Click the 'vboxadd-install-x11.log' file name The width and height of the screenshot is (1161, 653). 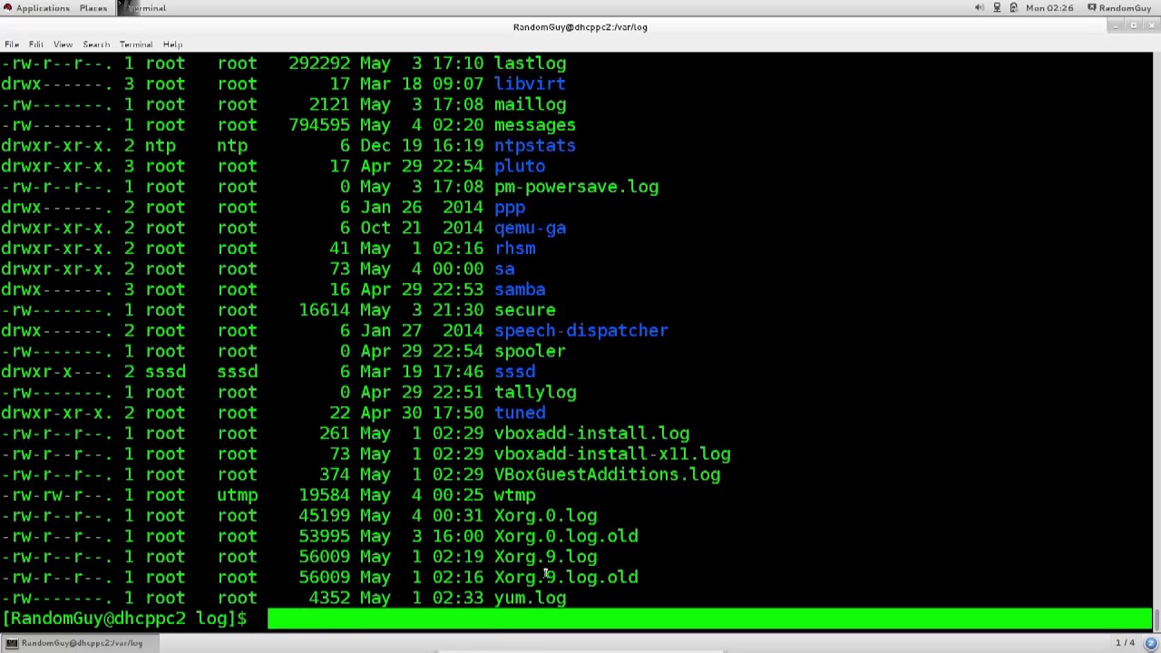pyautogui.click(x=612, y=454)
